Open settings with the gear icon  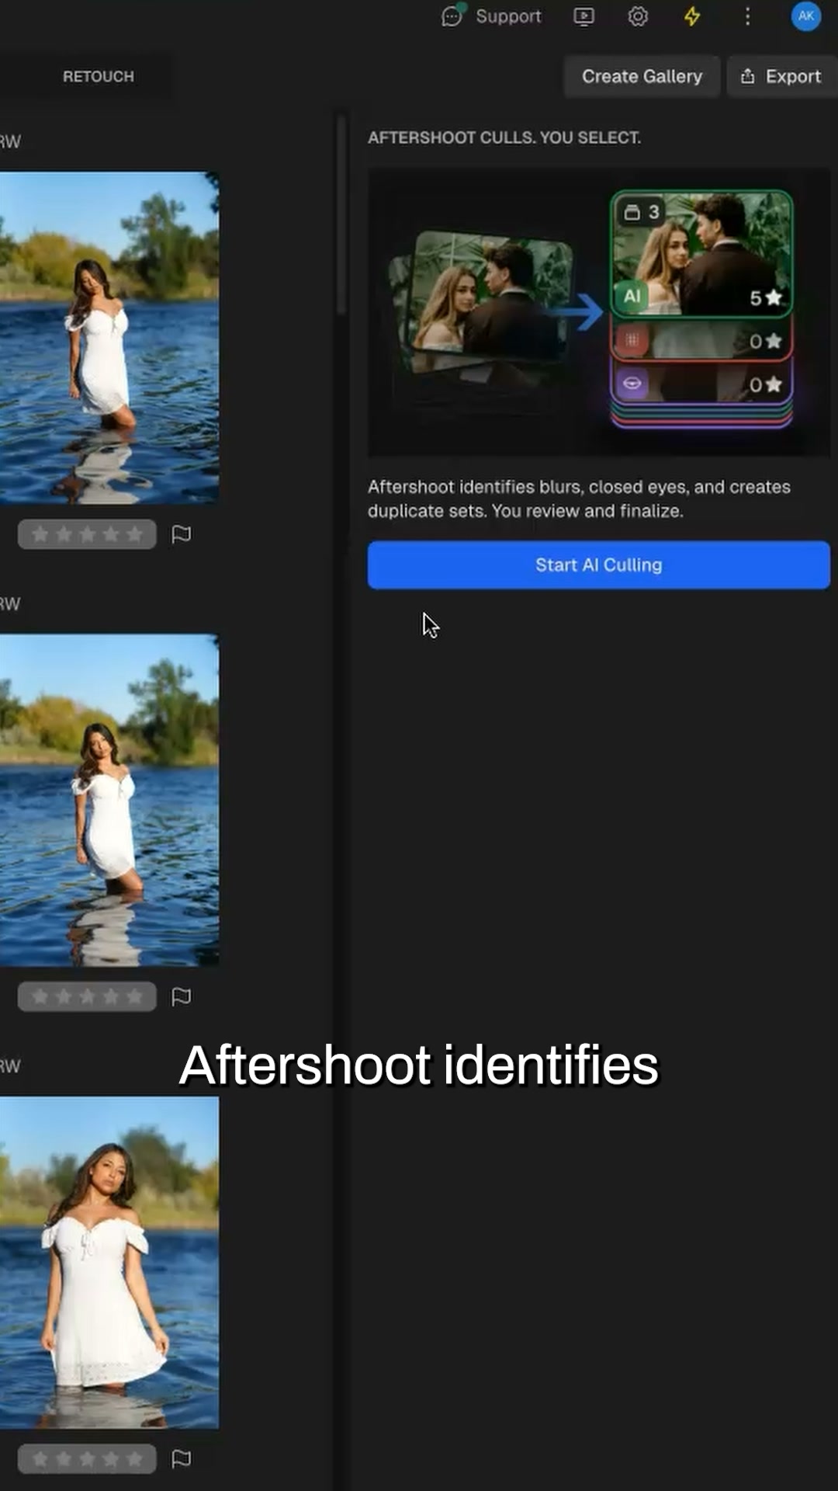click(x=638, y=16)
